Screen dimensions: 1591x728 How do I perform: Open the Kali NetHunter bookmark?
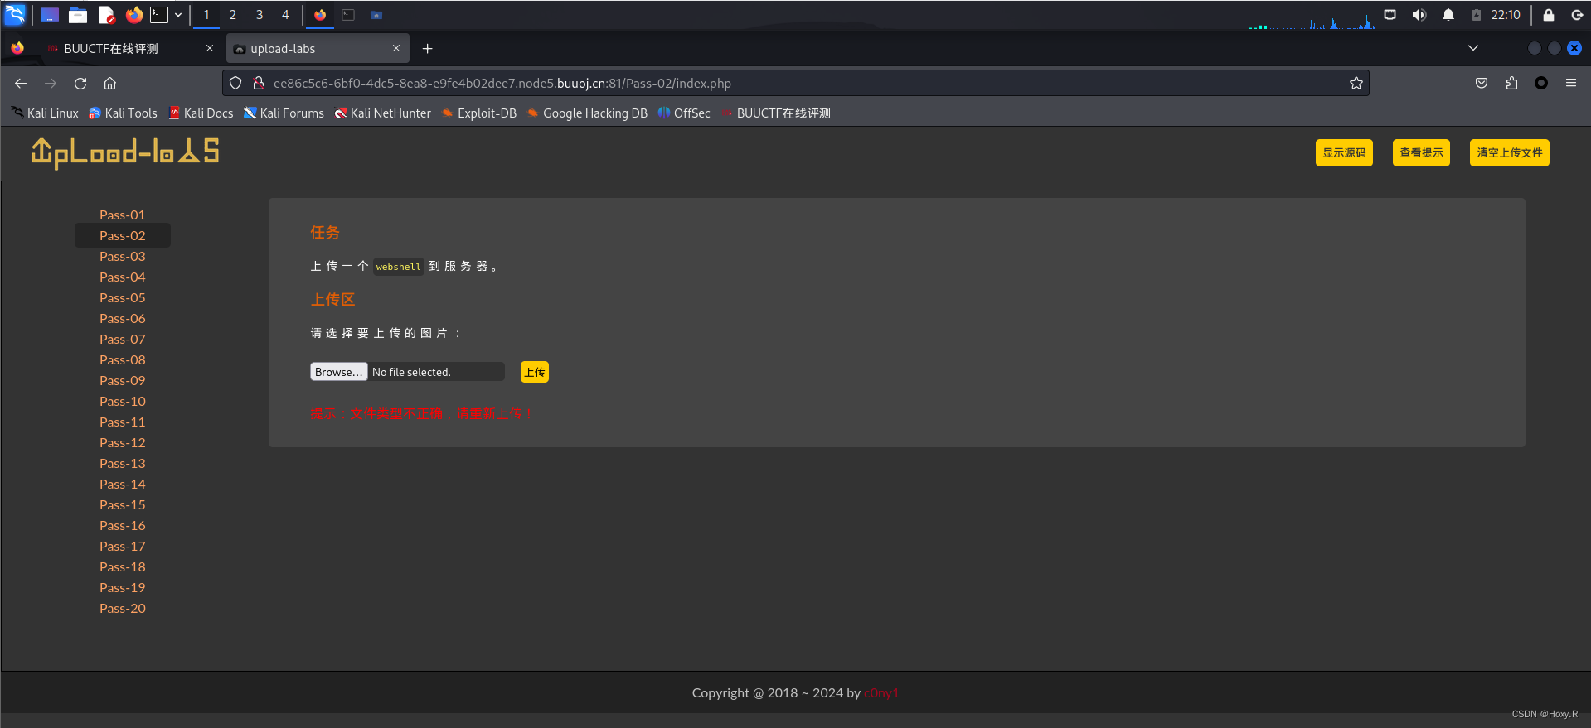(x=383, y=113)
